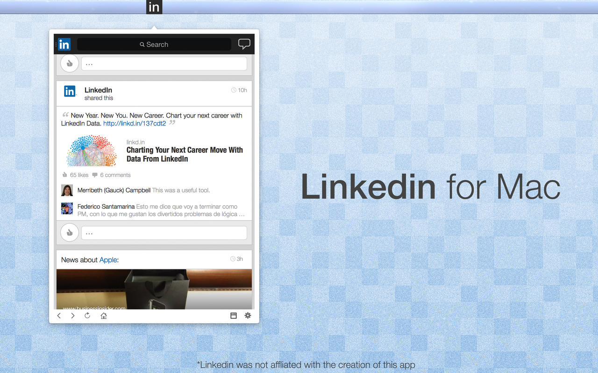Image resolution: width=598 pixels, height=373 pixels.
Task: Go forward with the right arrow
Action: 73,316
